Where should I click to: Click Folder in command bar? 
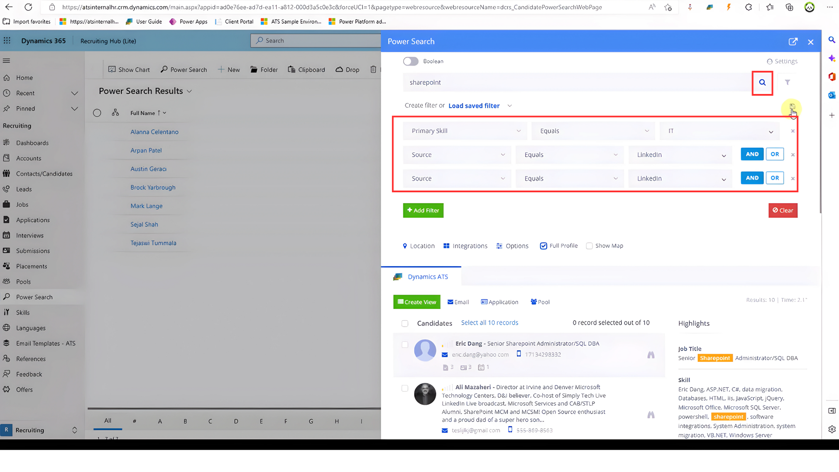point(264,69)
